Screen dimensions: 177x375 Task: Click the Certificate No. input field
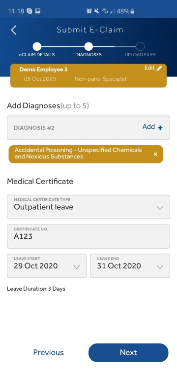click(x=88, y=236)
